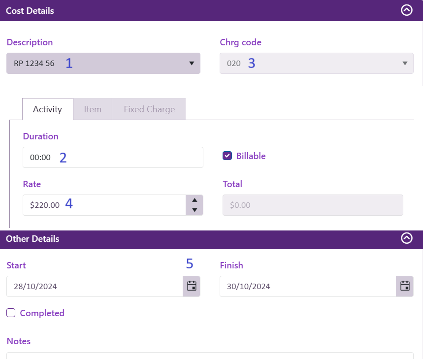Screen dimensions: 423x359
Task: Open the Finish date calendar picker
Action: pos(405,286)
